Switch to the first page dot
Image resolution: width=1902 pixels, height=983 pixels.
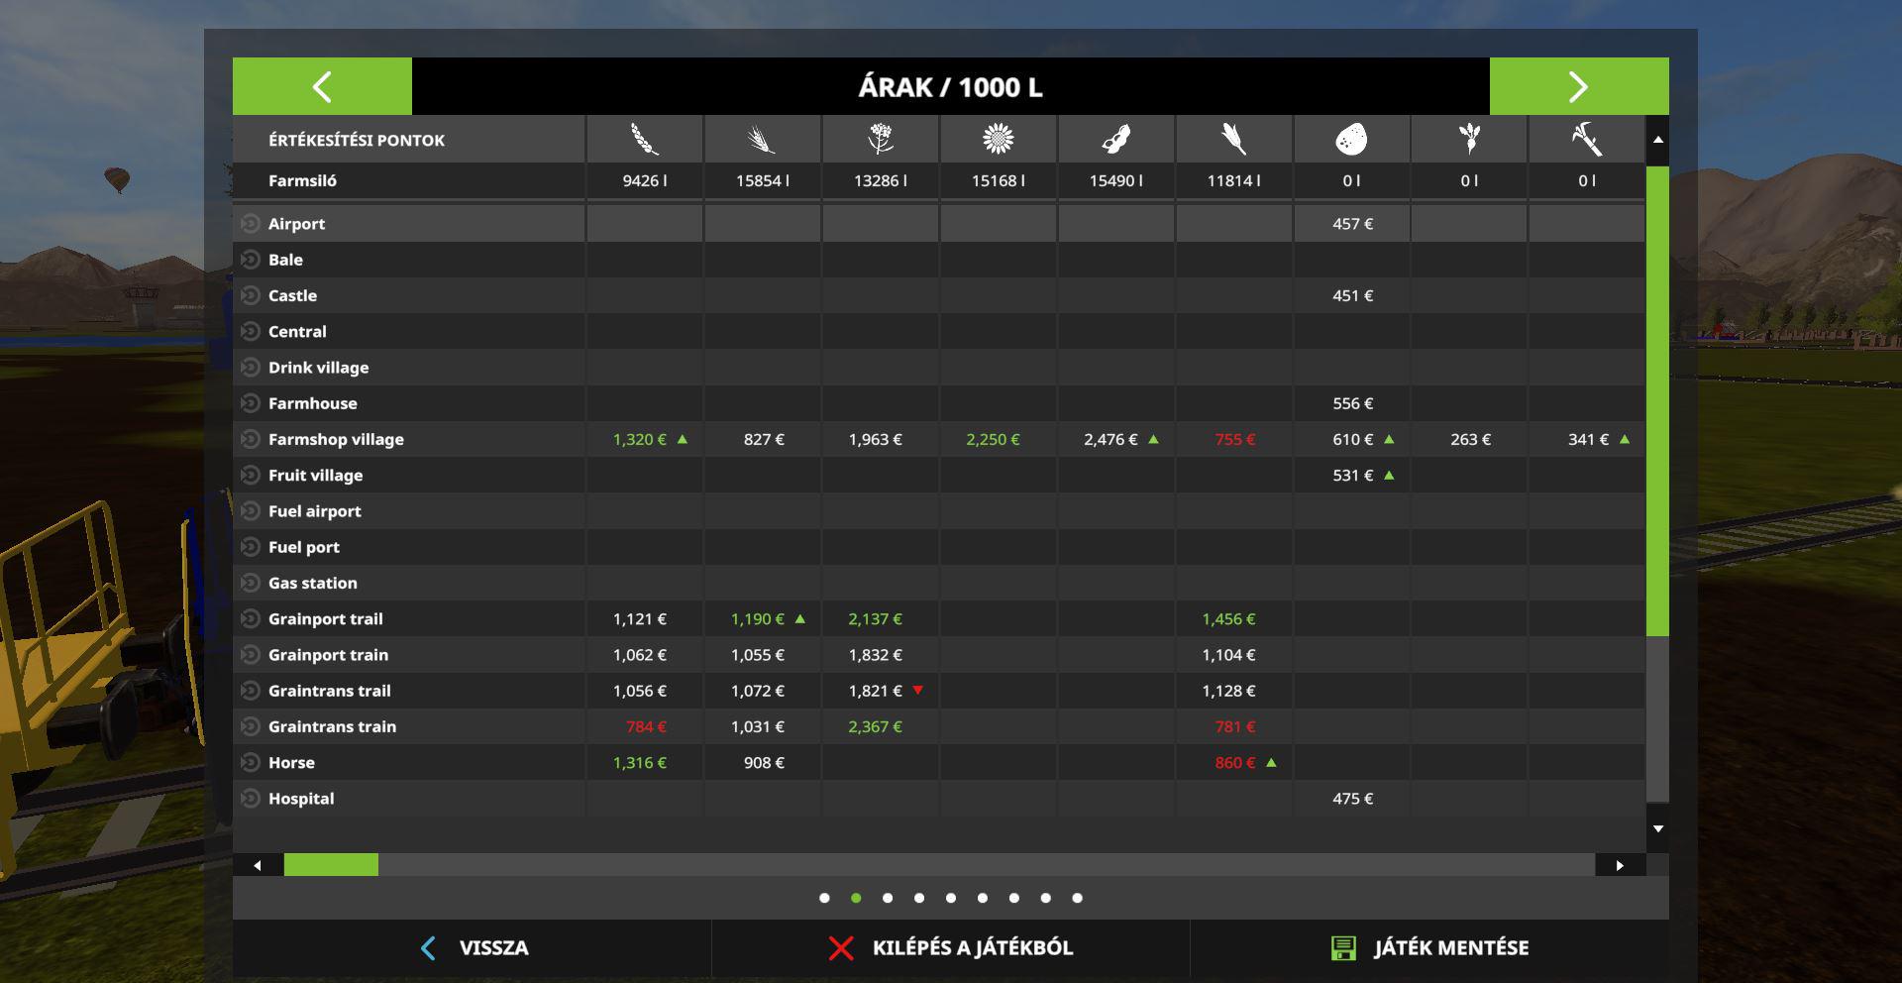coord(824,898)
